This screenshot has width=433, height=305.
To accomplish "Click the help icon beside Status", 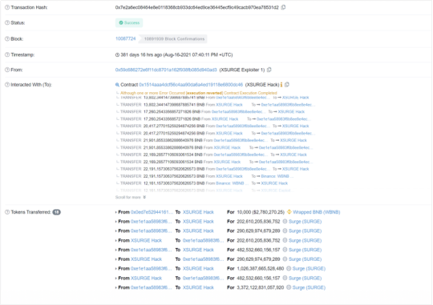I will 7,22.
